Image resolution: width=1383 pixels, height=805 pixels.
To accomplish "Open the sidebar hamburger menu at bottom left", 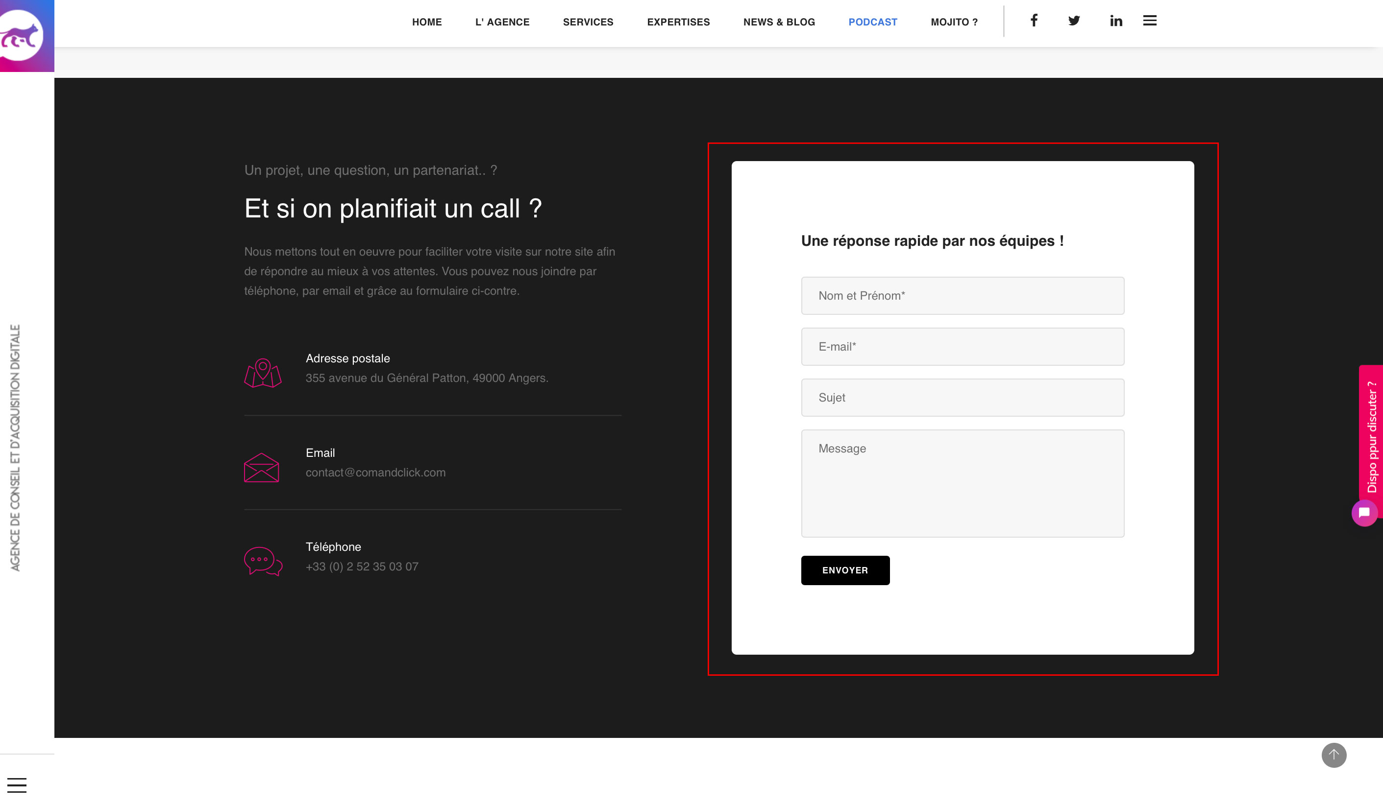I will tap(17, 785).
